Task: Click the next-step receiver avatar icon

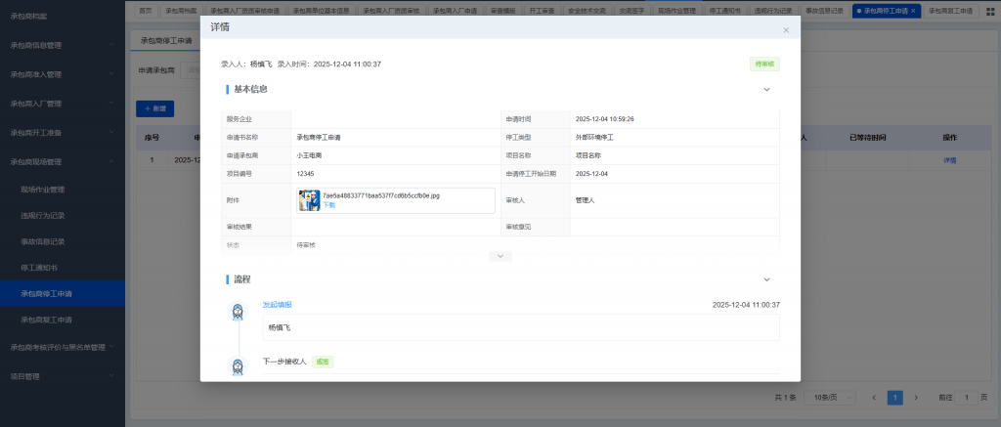Action: [x=238, y=366]
